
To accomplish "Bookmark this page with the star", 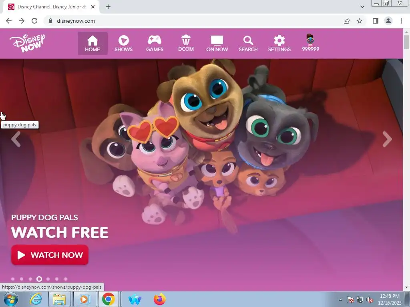I will 360,21.
